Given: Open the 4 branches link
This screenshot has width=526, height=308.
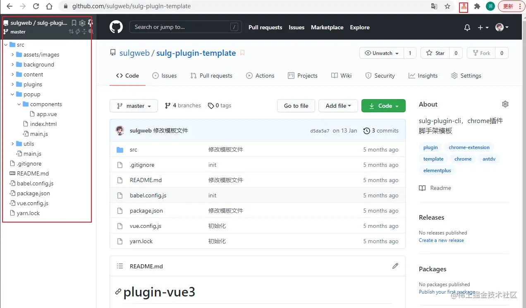Looking at the screenshot, I should pos(183,105).
